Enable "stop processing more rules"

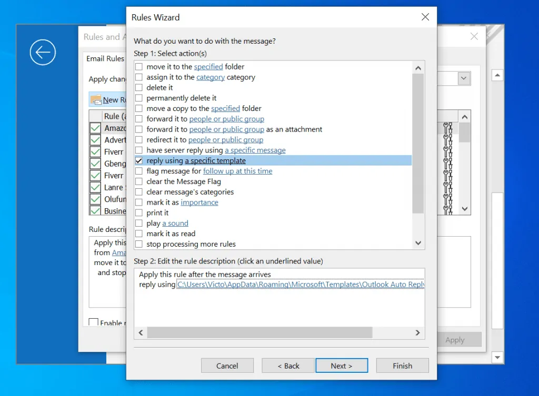[139, 244]
